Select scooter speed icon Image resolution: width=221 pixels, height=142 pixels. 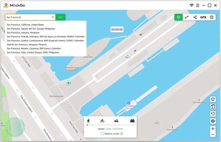[x=116, y=121]
